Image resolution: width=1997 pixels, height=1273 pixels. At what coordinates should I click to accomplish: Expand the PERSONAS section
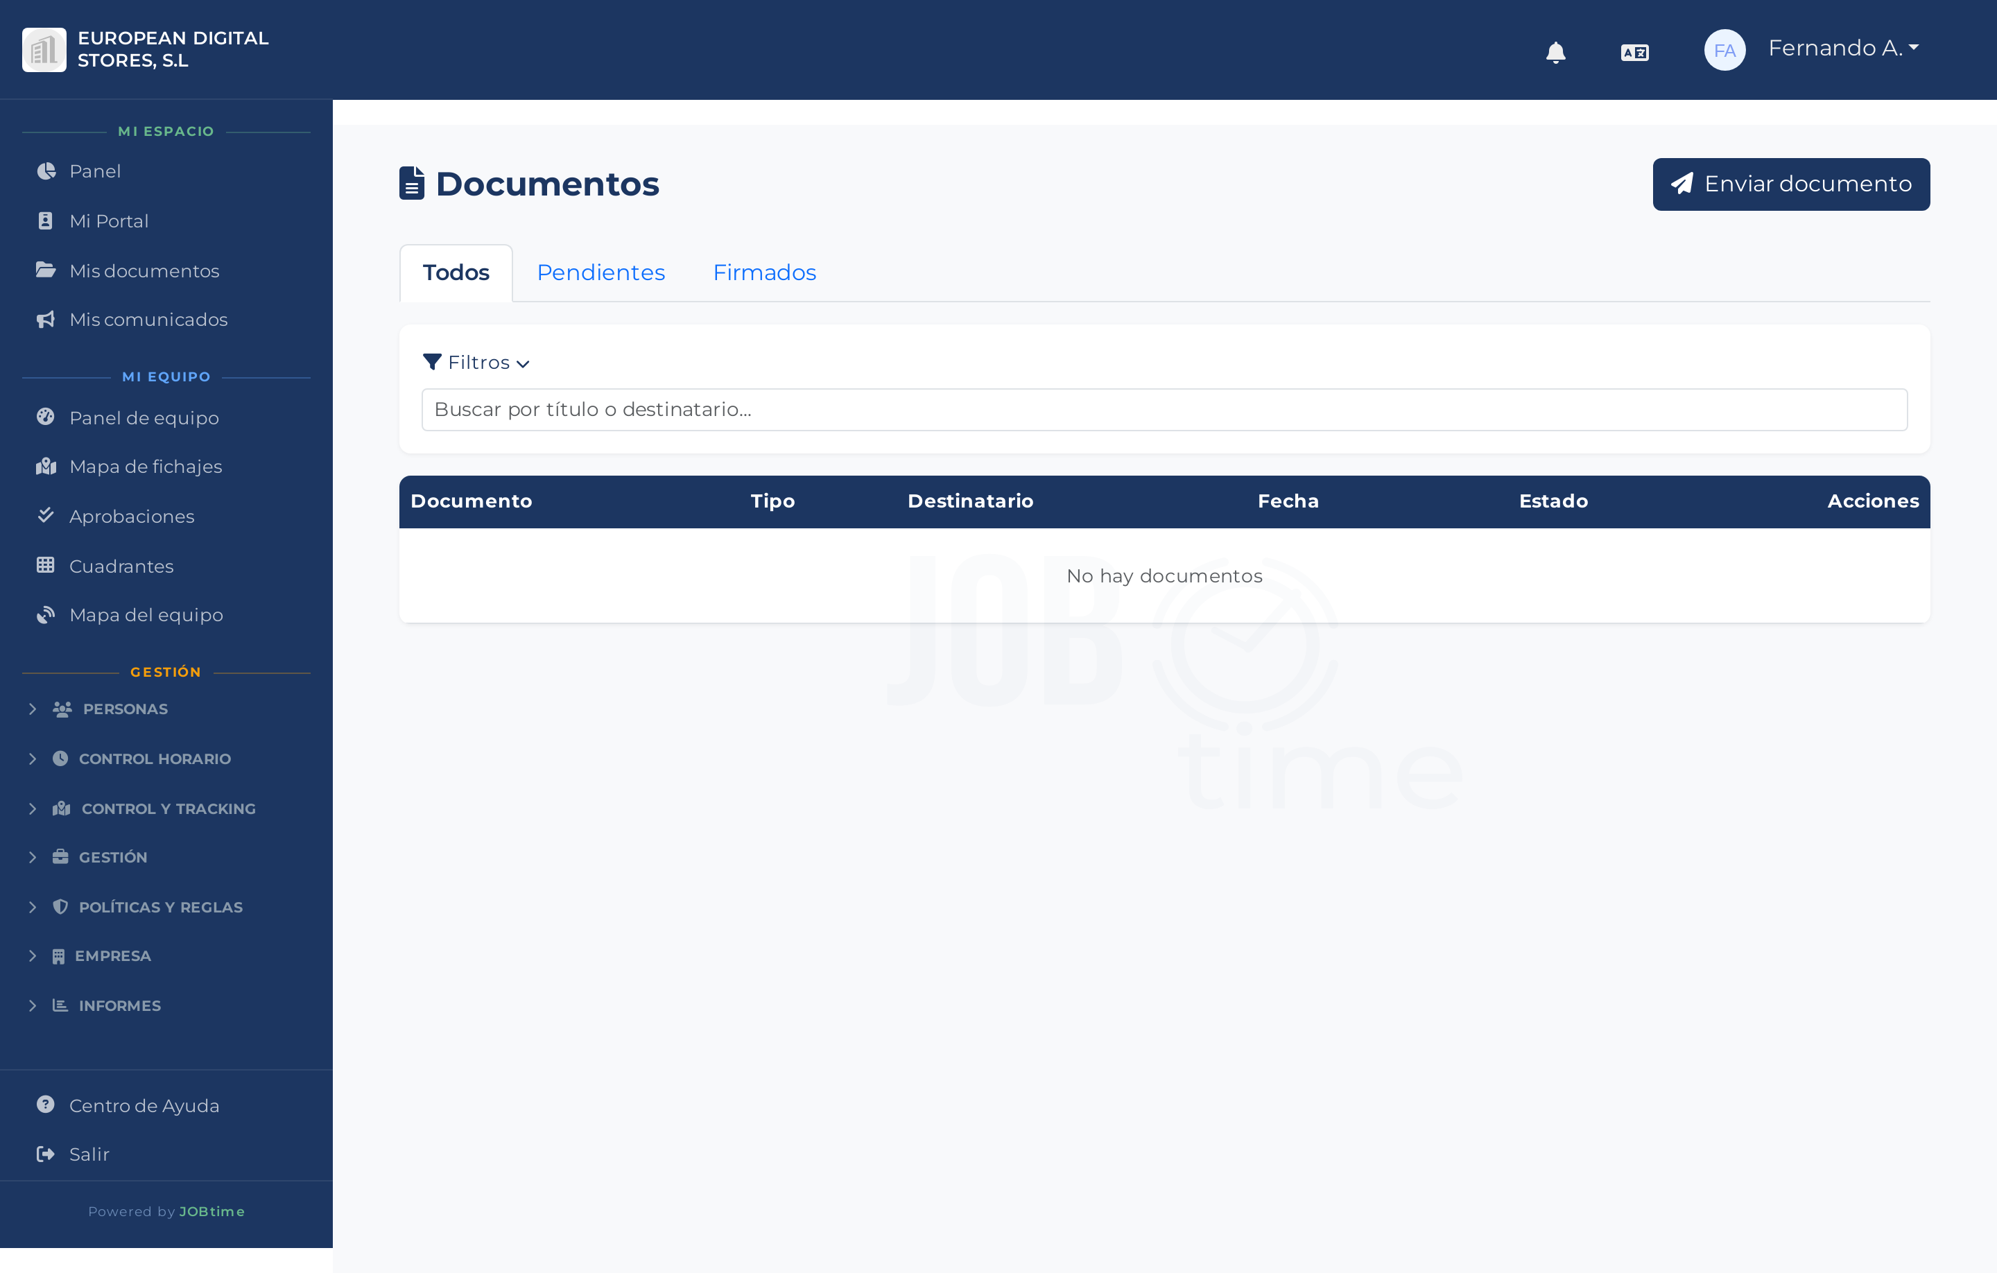coord(123,709)
